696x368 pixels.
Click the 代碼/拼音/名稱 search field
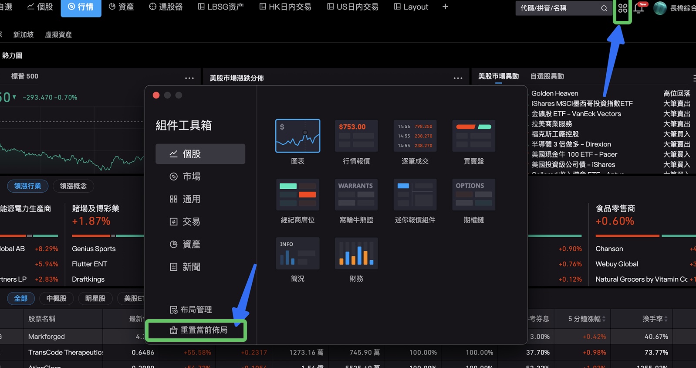coord(557,8)
